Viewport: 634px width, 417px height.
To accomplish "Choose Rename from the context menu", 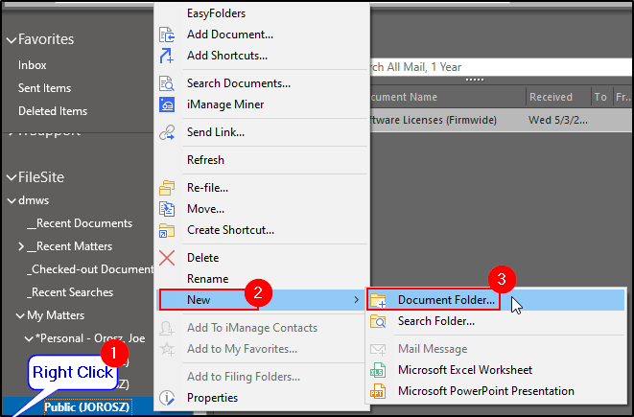I will point(207,279).
